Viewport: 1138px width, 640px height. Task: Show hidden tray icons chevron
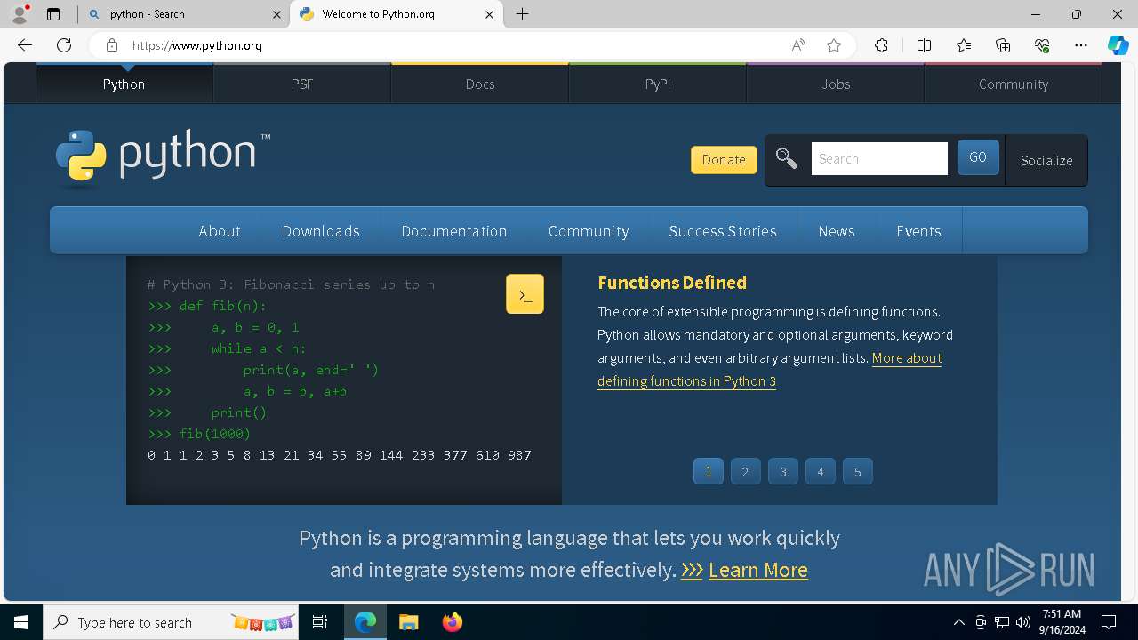(958, 622)
